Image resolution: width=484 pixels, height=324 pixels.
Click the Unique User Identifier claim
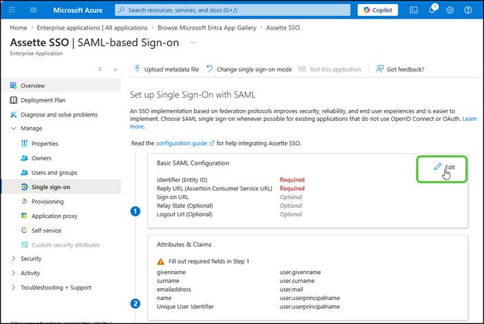pos(185,307)
